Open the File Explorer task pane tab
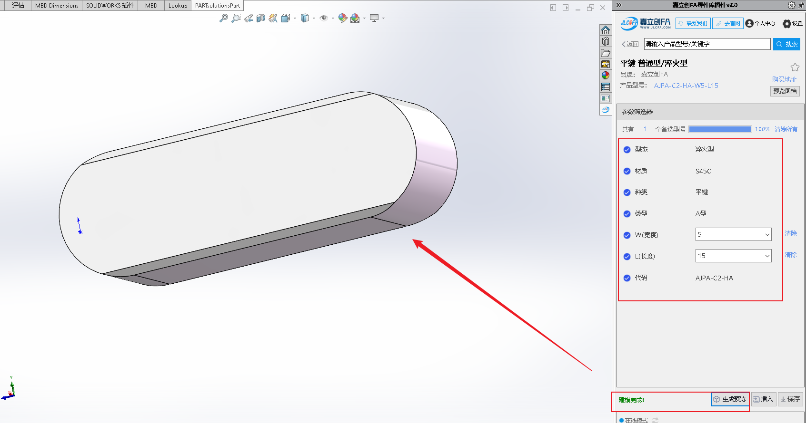The image size is (806, 423). pyautogui.click(x=606, y=53)
